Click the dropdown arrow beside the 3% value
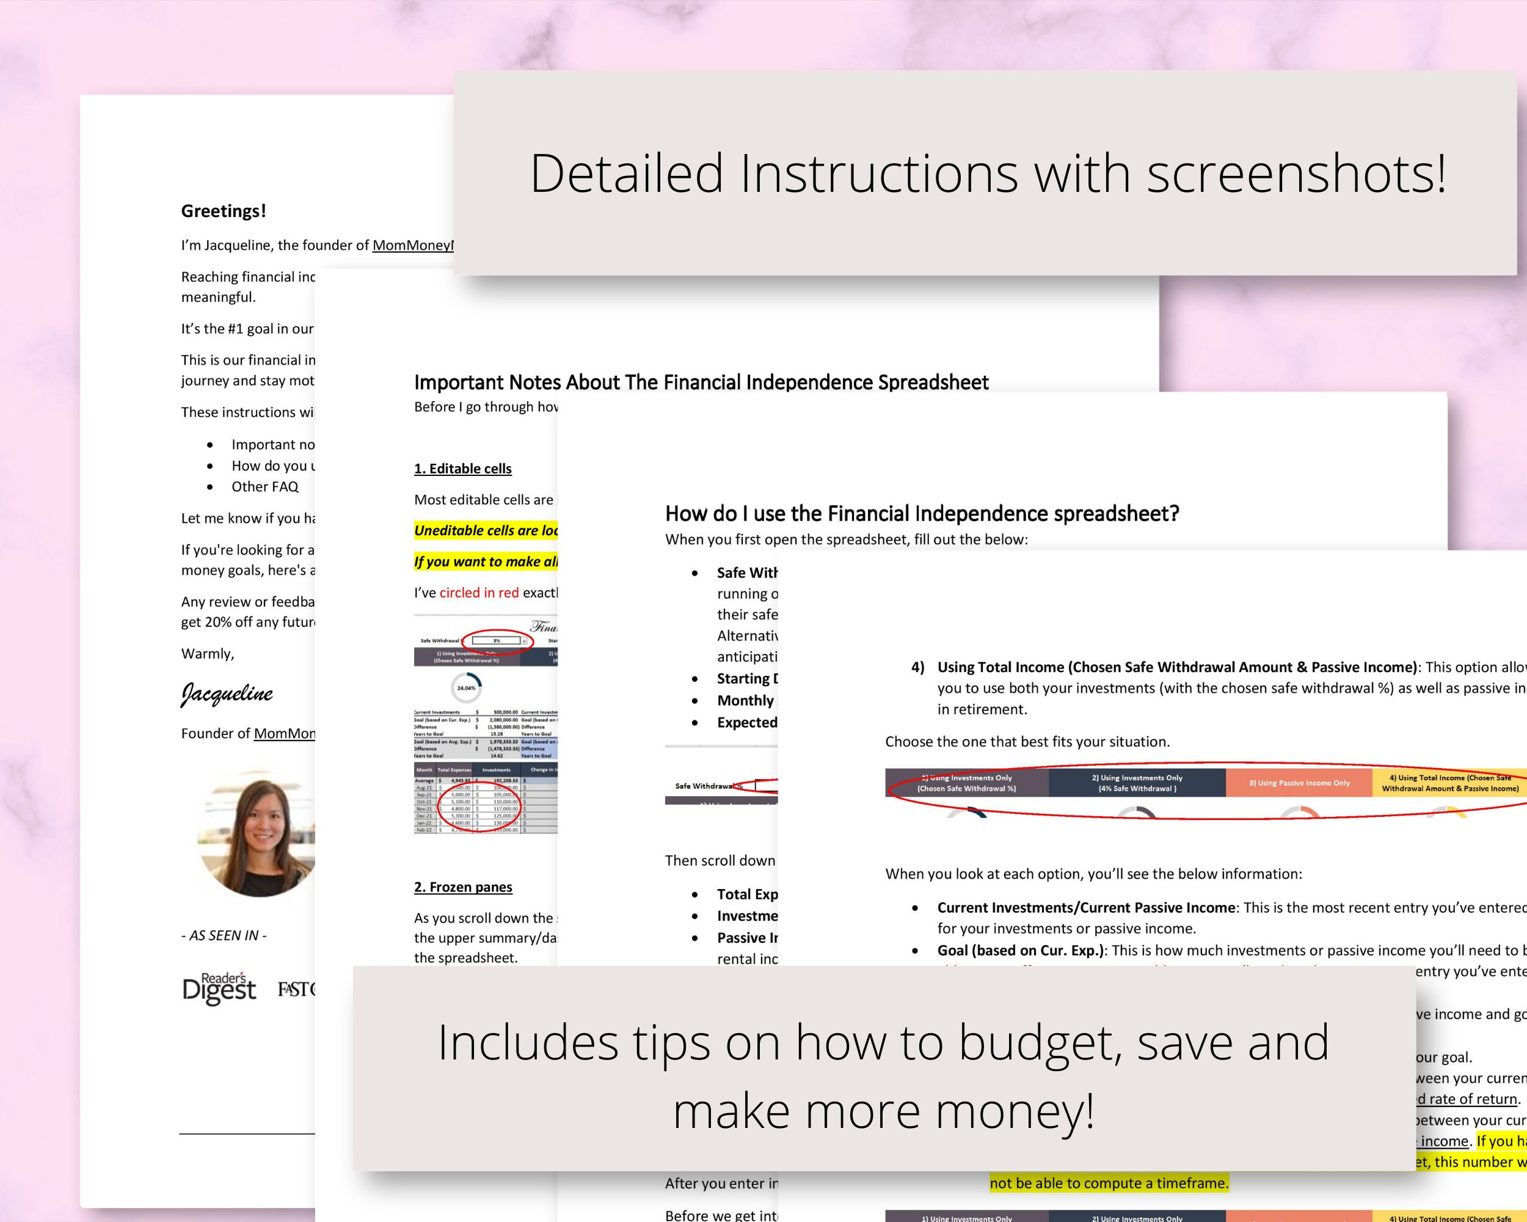Viewport: 1527px width, 1222px height. point(524,642)
